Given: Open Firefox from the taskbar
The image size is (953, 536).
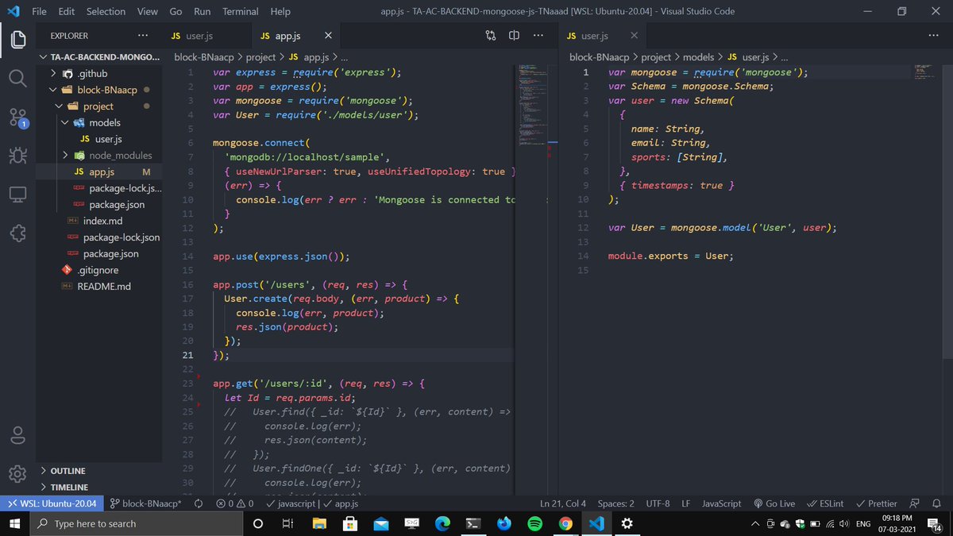Looking at the screenshot, I should [x=504, y=524].
